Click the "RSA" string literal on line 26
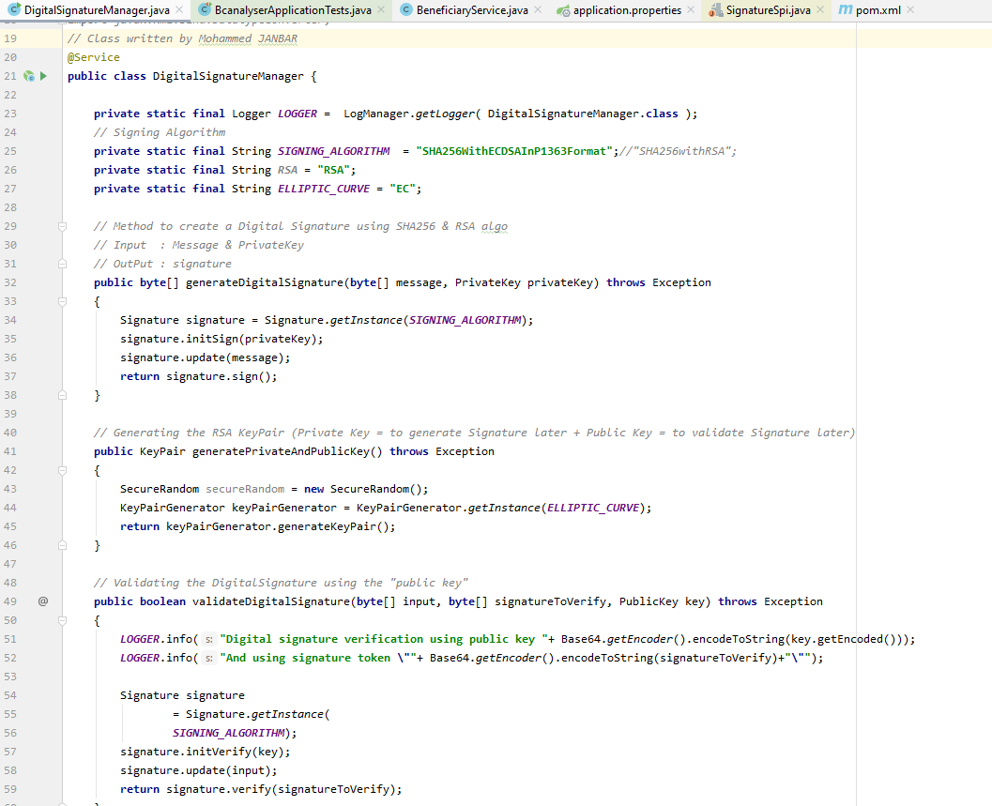This screenshot has height=806, width=992. click(x=333, y=170)
